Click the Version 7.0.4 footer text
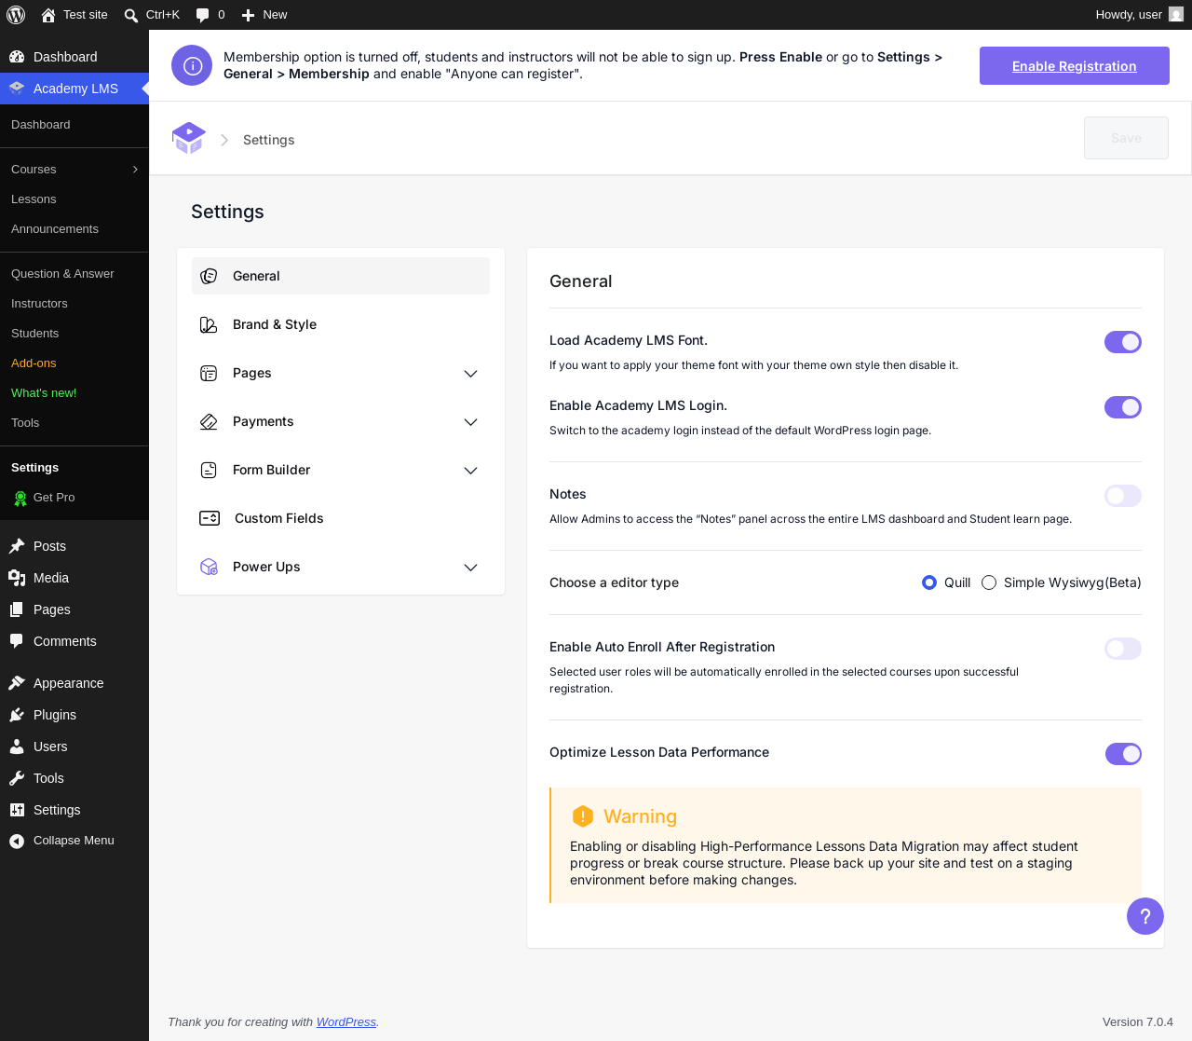 point(1138,1022)
